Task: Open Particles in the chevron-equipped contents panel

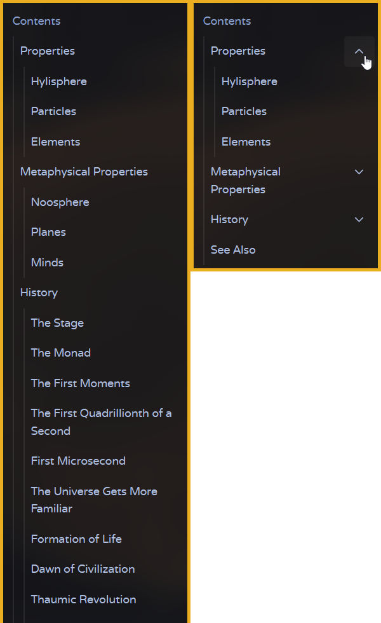Action: [244, 111]
